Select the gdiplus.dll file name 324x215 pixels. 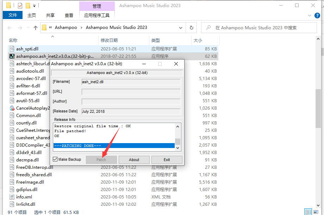pyautogui.click(x=27, y=190)
